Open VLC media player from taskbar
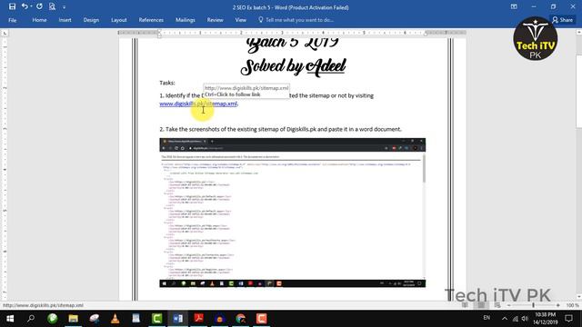 tap(115, 319)
